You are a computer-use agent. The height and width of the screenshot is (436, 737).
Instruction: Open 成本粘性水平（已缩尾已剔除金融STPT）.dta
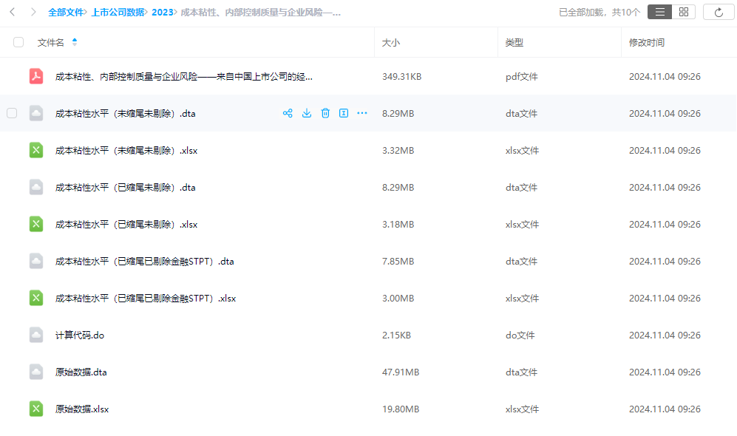(x=144, y=261)
